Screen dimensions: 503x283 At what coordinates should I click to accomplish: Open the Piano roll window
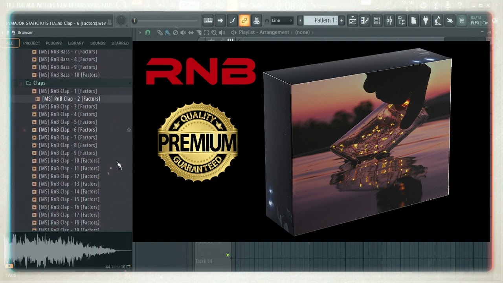(x=365, y=20)
